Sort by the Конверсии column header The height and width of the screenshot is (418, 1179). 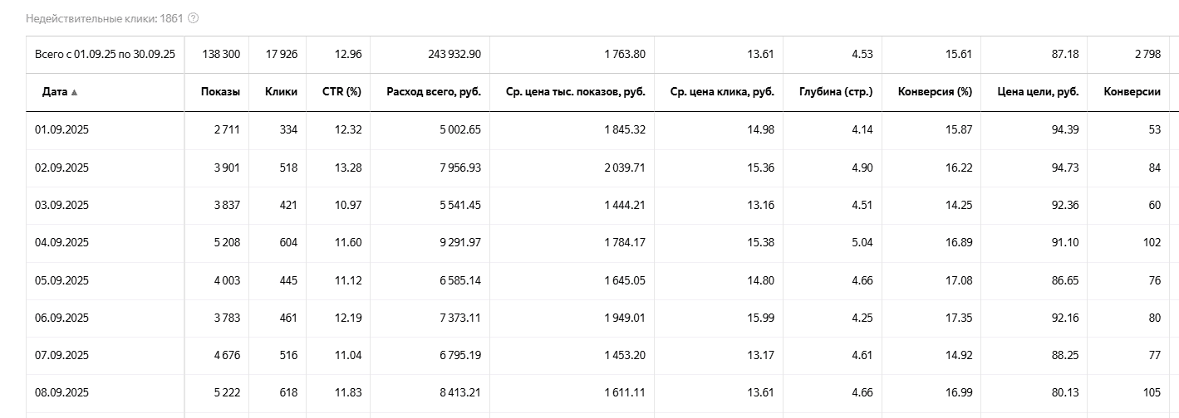[x=1132, y=92]
